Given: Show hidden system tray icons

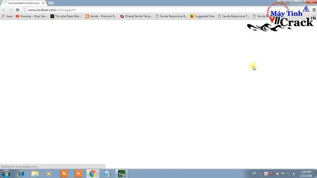Looking at the screenshot, I should [x=261, y=174].
